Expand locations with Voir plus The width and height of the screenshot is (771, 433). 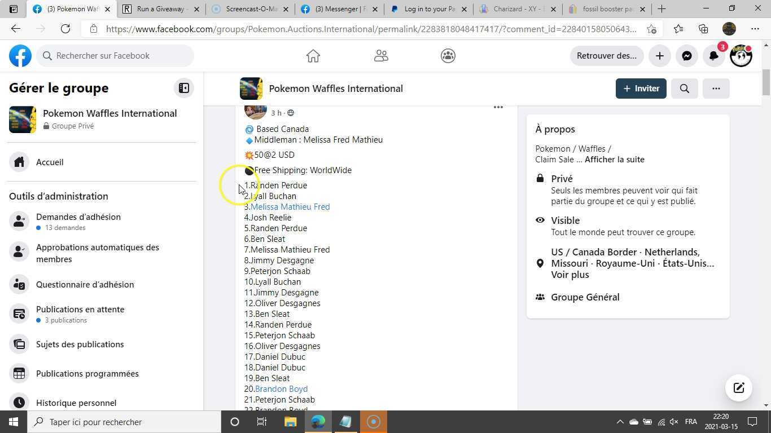click(x=570, y=275)
